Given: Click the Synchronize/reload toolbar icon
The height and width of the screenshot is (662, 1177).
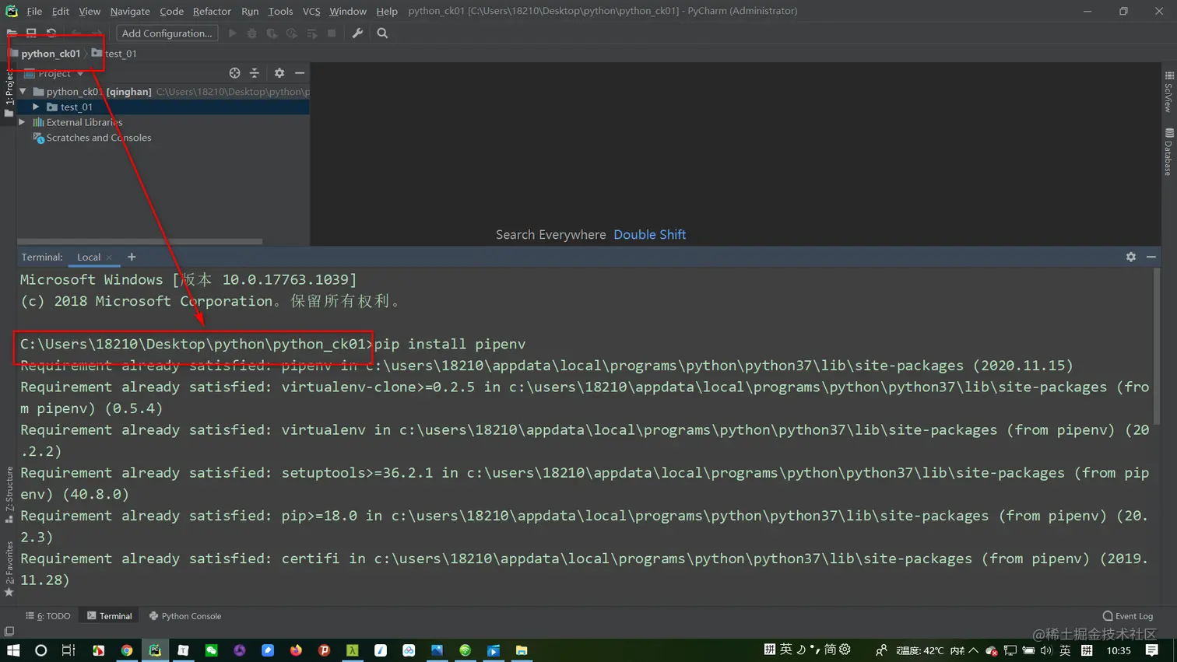Looking at the screenshot, I should (x=51, y=33).
